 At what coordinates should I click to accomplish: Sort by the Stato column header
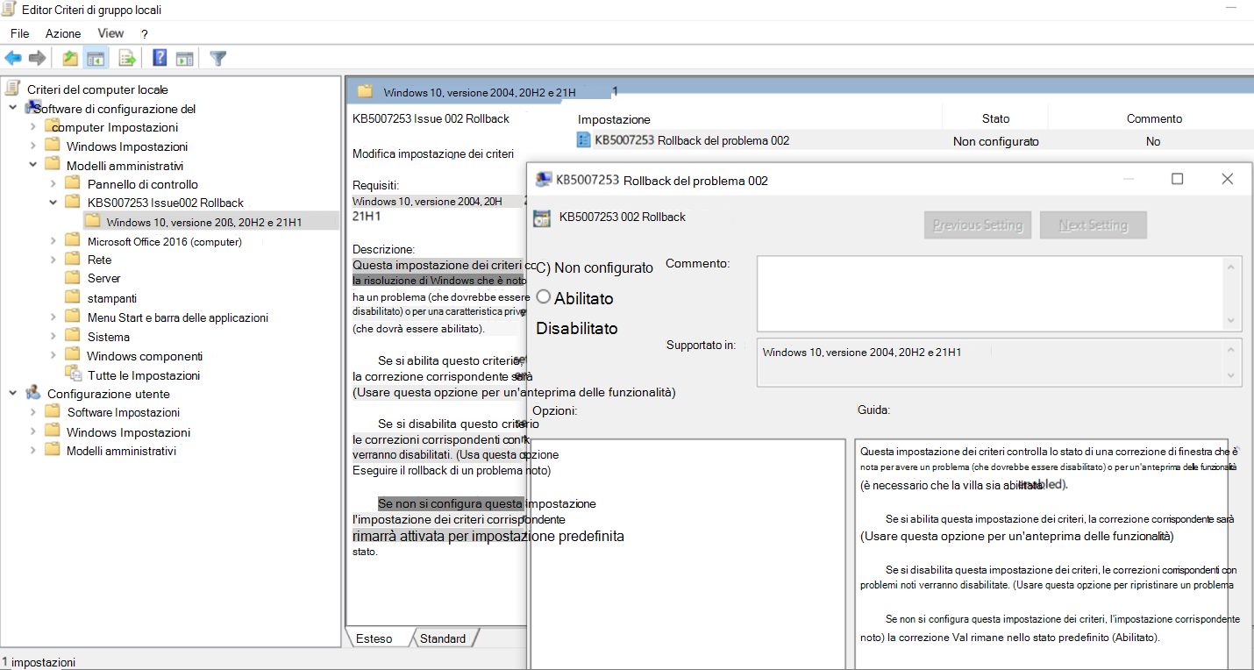995,118
